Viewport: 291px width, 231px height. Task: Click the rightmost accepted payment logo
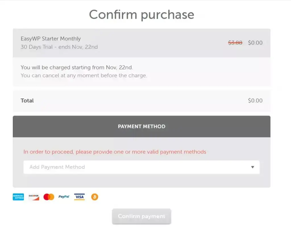coord(94,197)
